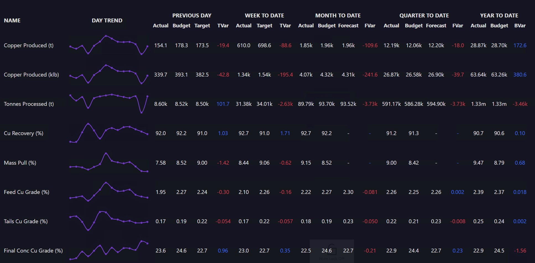This screenshot has width=535, height=263.
Task: View the Mass Pull (%) day trend chart
Action: (108, 162)
